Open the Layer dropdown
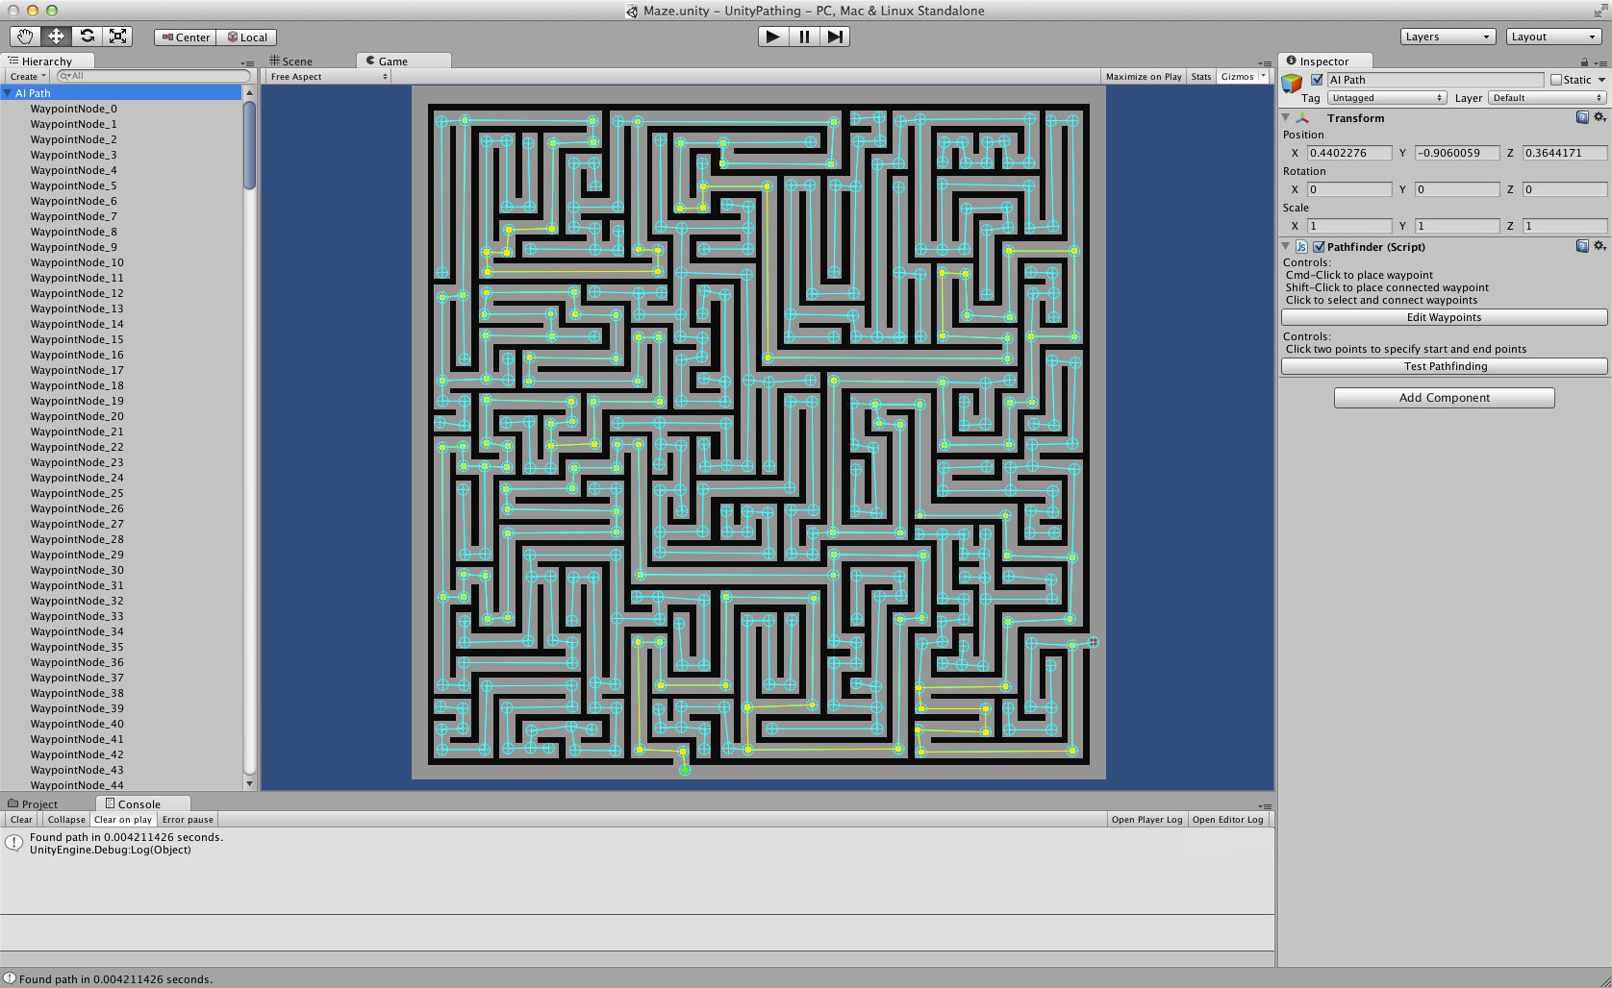 [x=1548, y=98]
